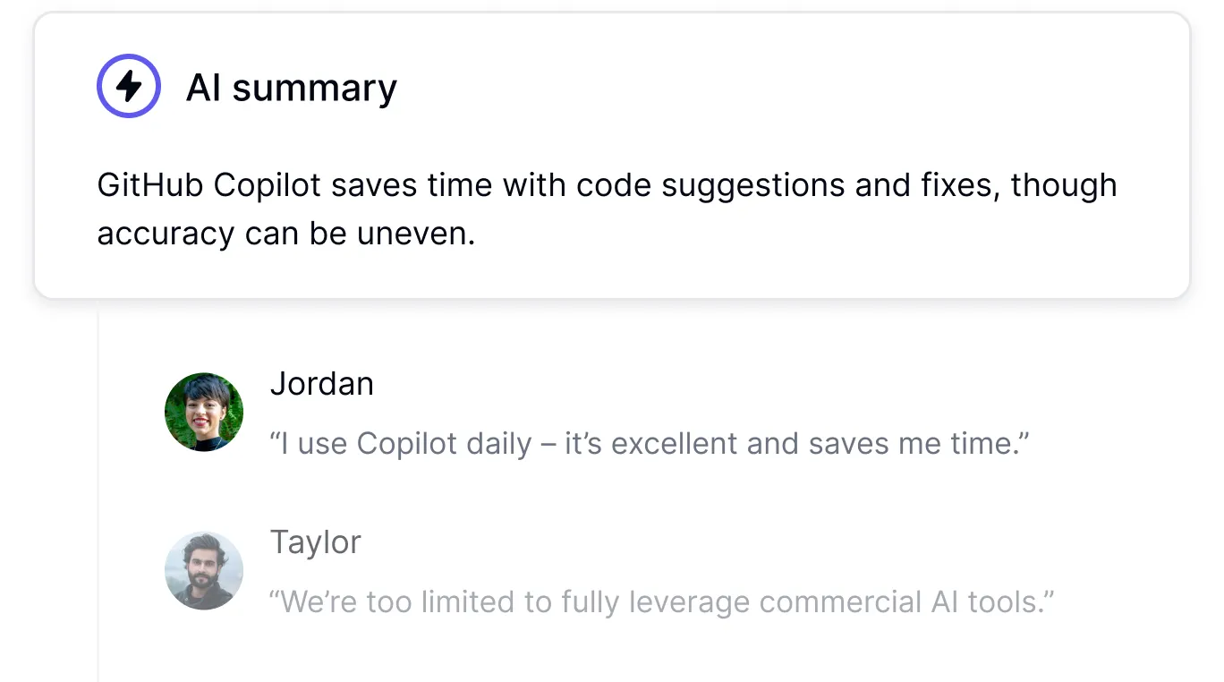Screen dimensions: 1224x682
Task: Click the "accuracy can be uneven" line
Action: [285, 234]
